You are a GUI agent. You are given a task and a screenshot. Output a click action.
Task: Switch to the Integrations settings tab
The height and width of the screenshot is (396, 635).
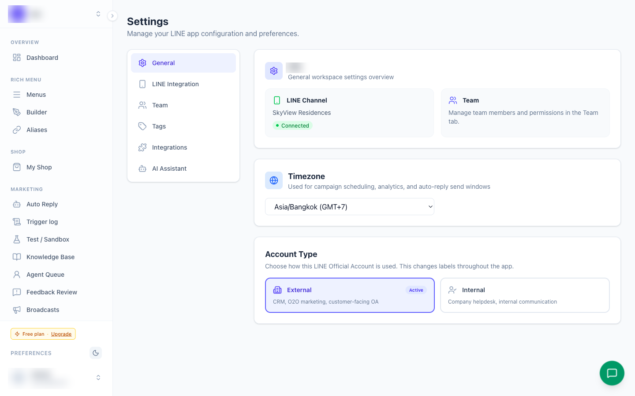click(x=183, y=147)
